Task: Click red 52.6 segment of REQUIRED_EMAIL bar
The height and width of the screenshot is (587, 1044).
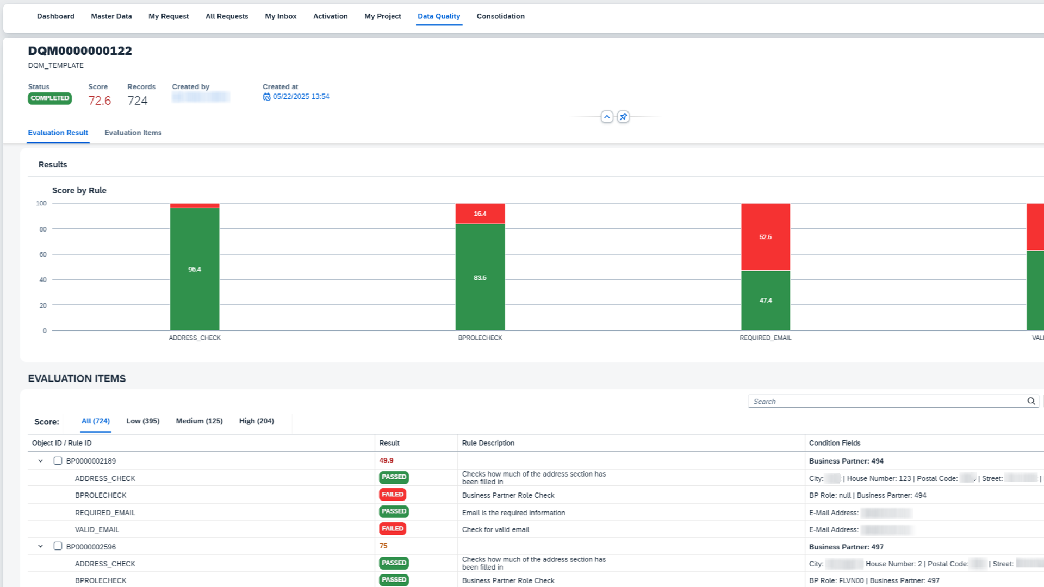Action: click(765, 237)
